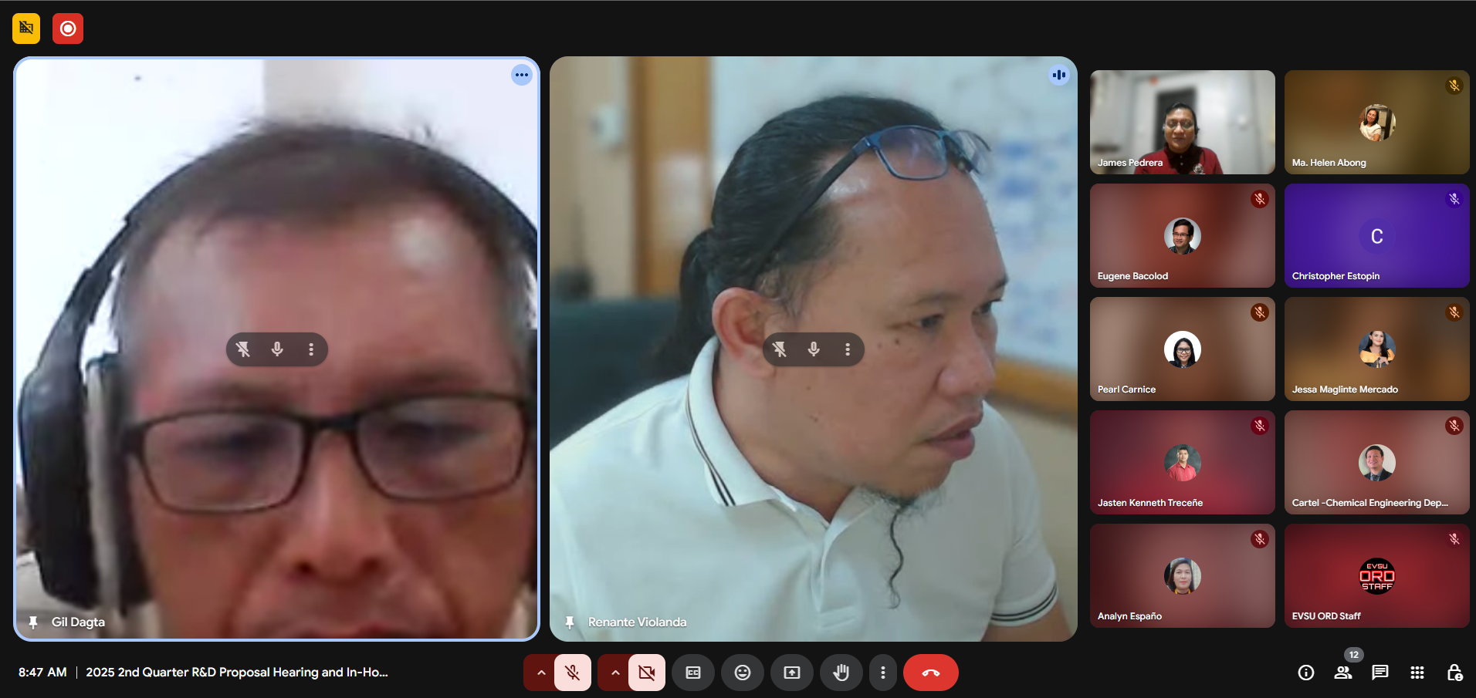Select Pearl Carnice's participant tile

tap(1183, 349)
